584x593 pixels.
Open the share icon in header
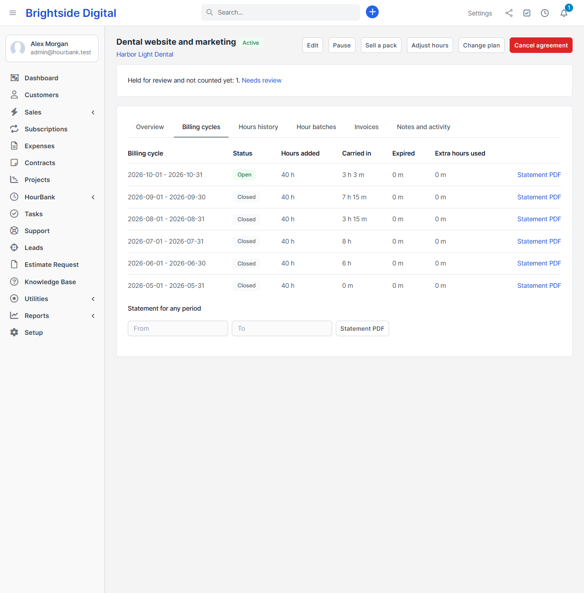point(509,13)
